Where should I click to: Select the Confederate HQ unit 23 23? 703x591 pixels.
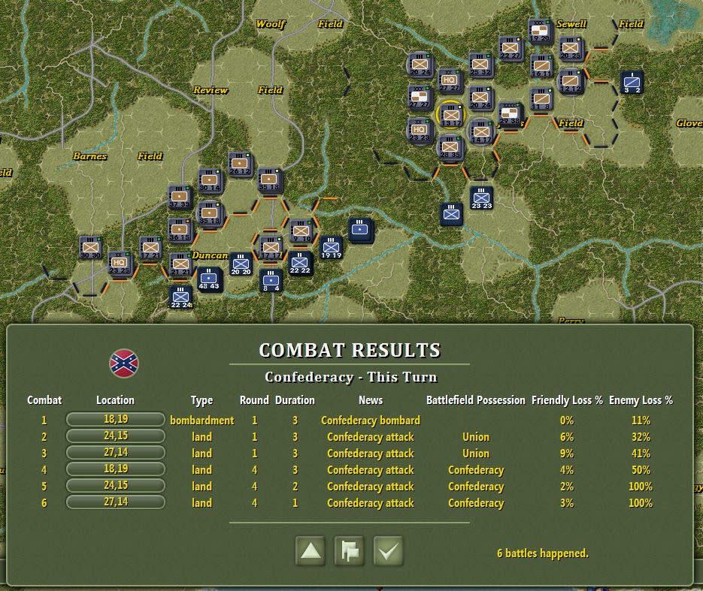click(420, 130)
